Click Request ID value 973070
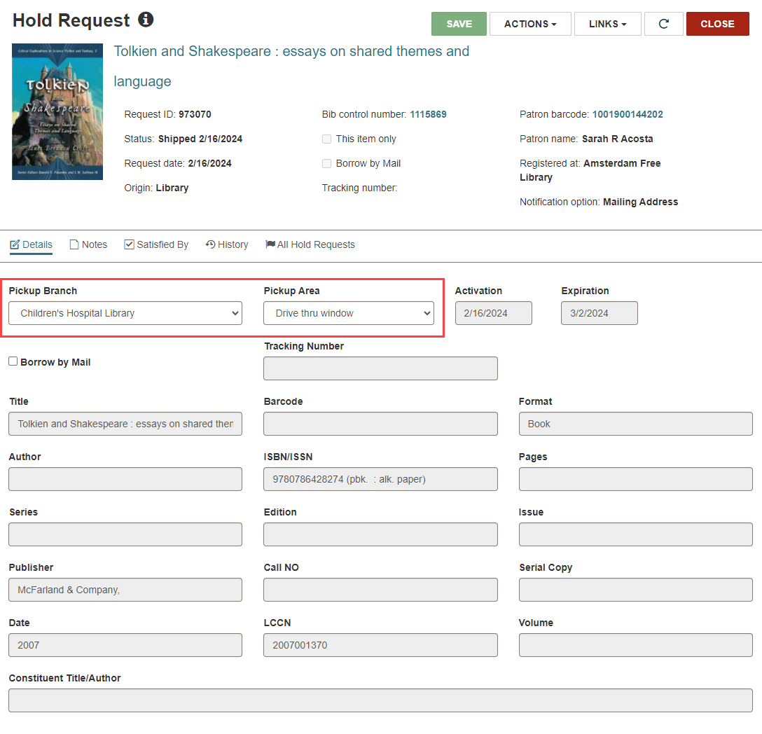Viewport: 762px width, 734px height. point(195,114)
